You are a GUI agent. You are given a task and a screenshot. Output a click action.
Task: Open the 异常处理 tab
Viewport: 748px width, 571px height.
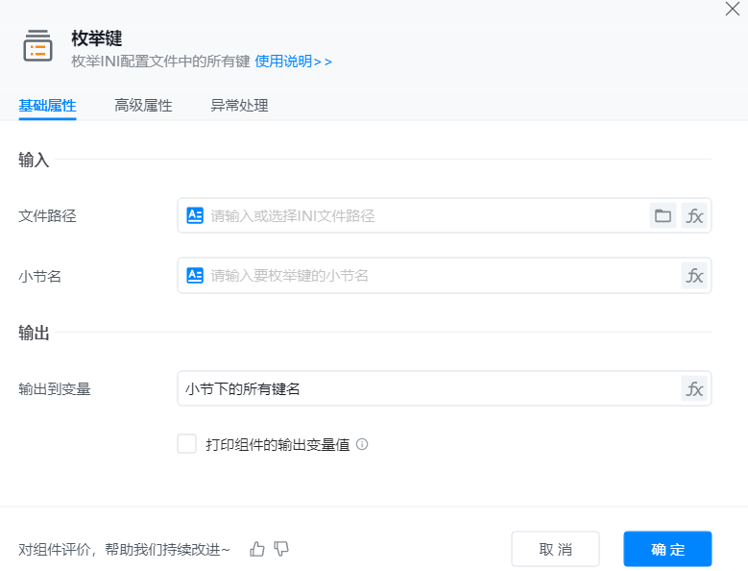[x=239, y=106]
